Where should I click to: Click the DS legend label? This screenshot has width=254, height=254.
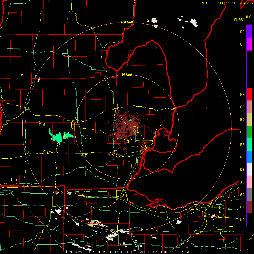pyautogui.click(x=242, y=169)
